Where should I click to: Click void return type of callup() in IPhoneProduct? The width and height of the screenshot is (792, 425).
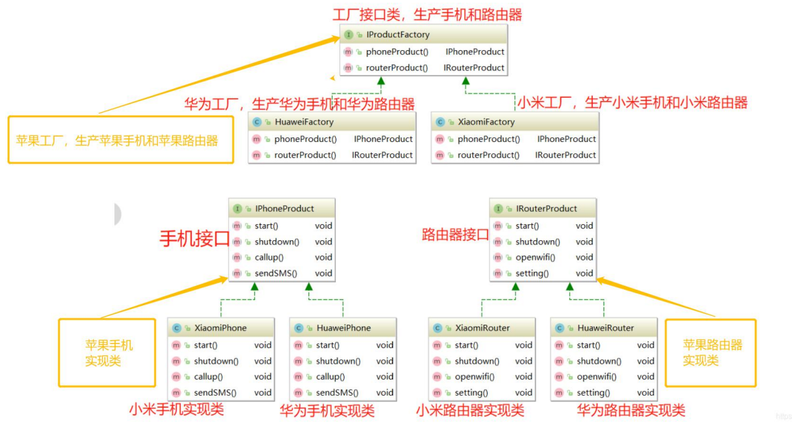[324, 257]
